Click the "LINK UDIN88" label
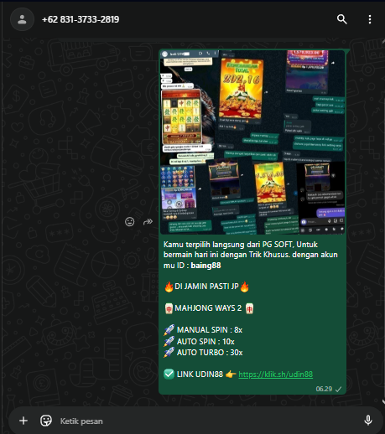385x434 pixels. [200, 375]
